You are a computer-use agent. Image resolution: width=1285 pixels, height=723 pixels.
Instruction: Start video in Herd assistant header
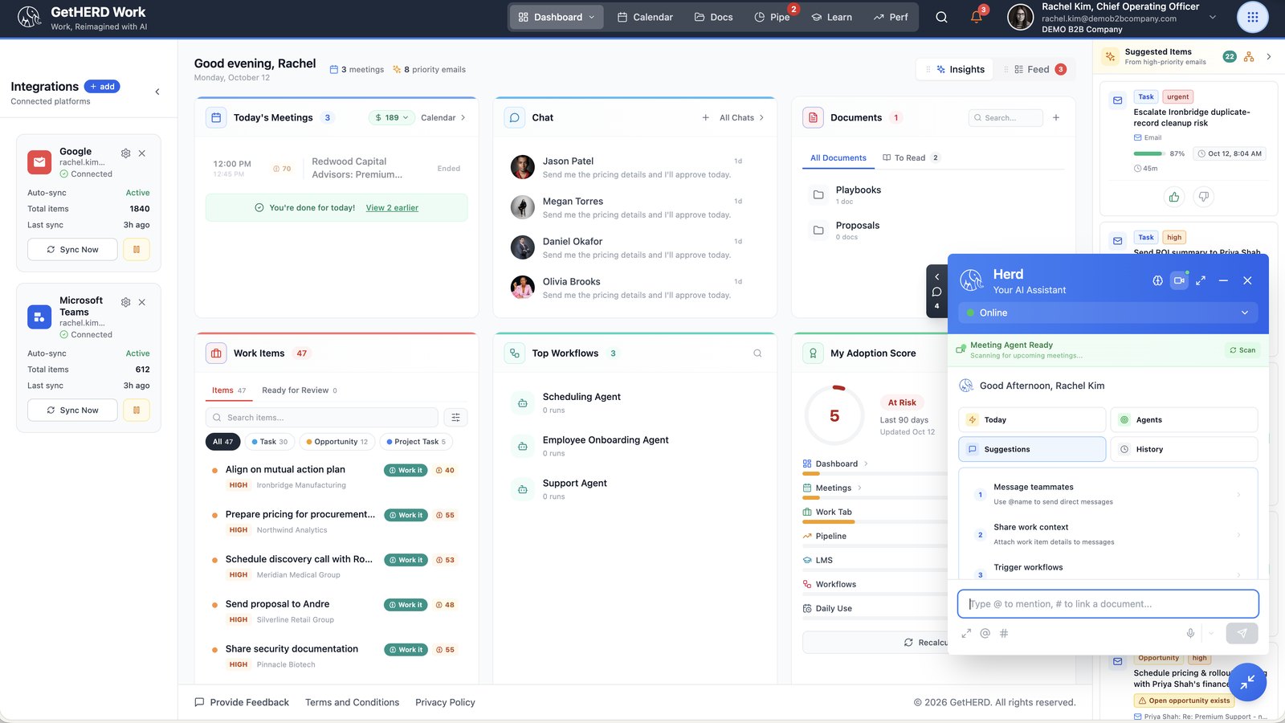pyautogui.click(x=1179, y=280)
